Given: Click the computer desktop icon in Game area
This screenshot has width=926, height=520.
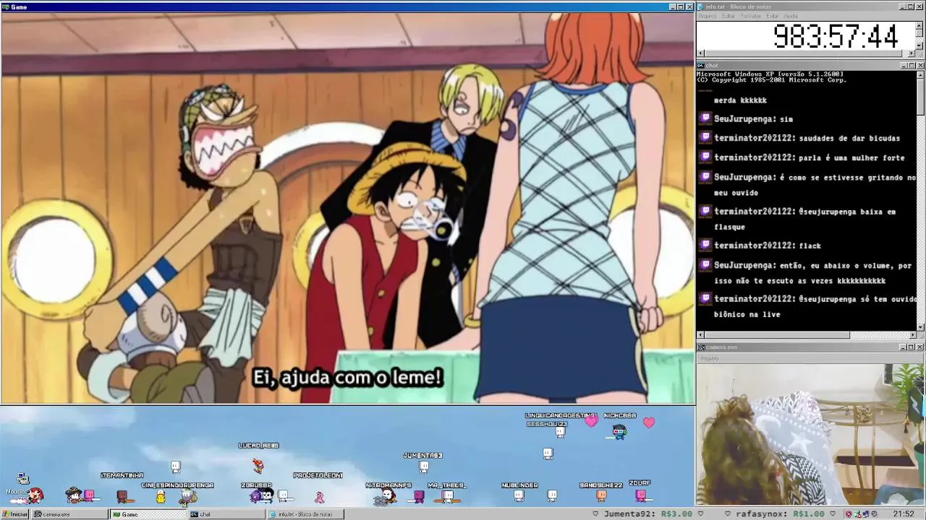Looking at the screenshot, I should 22,479.
